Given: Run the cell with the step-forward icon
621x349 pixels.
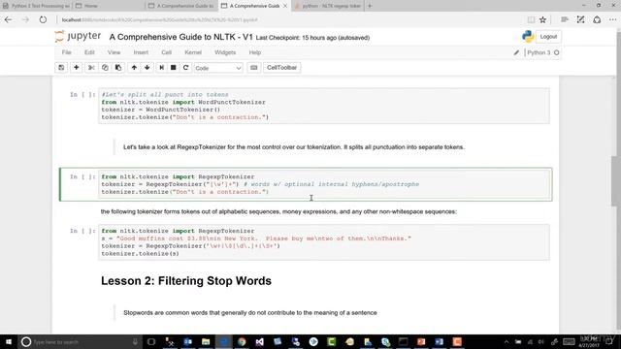Looking at the screenshot, I should tap(162, 68).
